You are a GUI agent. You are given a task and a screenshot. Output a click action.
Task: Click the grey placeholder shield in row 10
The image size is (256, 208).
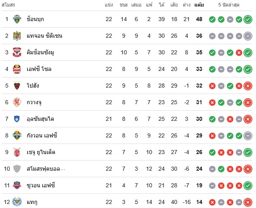(17, 169)
